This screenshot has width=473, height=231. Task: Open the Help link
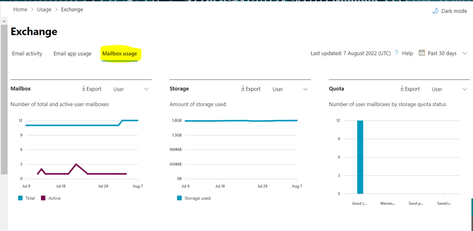[407, 53]
